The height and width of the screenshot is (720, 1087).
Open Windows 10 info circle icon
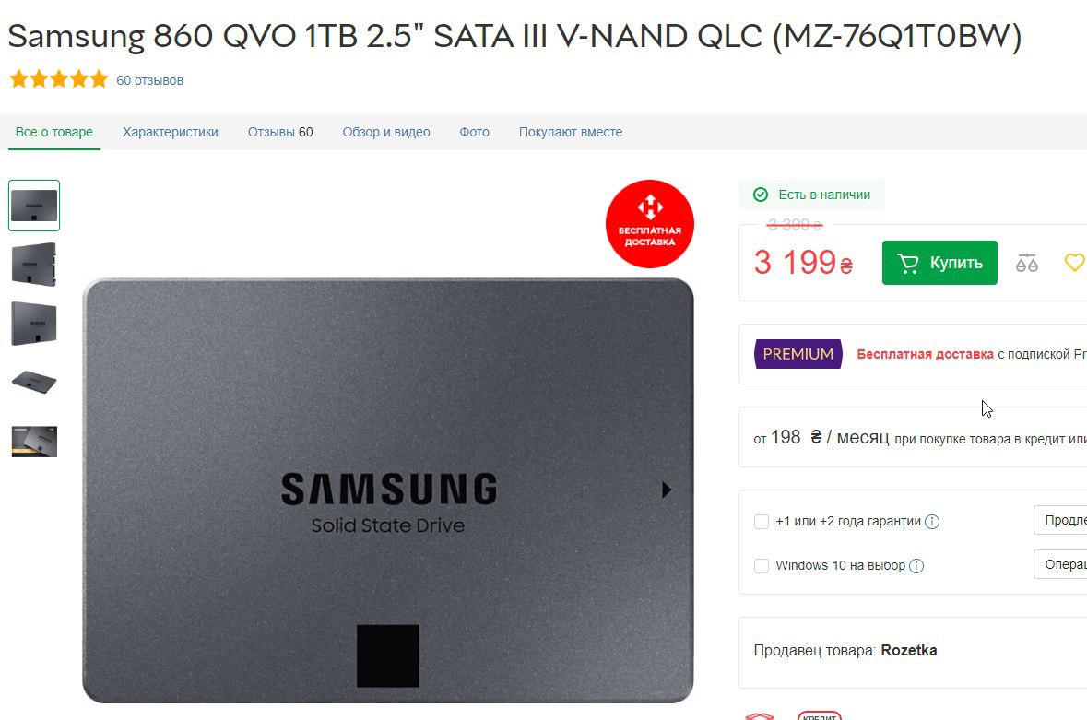point(916,565)
